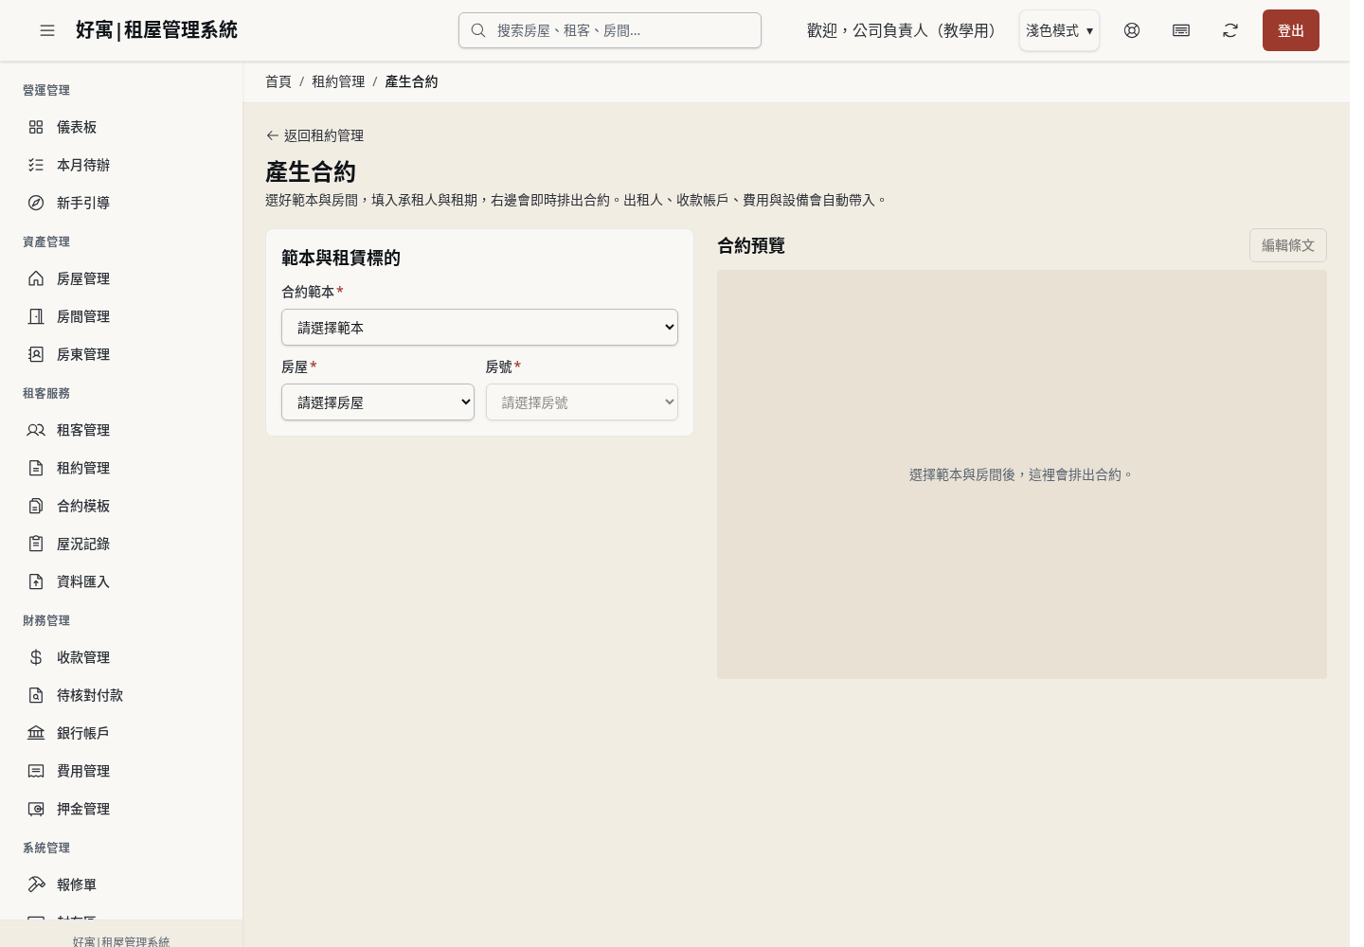Click the 租約管理 breadcrumb link
Screen dimensions: 1364x947
pos(338,81)
